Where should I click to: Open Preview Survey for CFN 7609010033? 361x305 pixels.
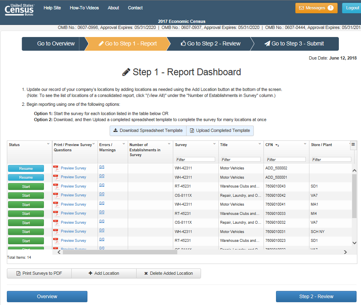click(73, 213)
